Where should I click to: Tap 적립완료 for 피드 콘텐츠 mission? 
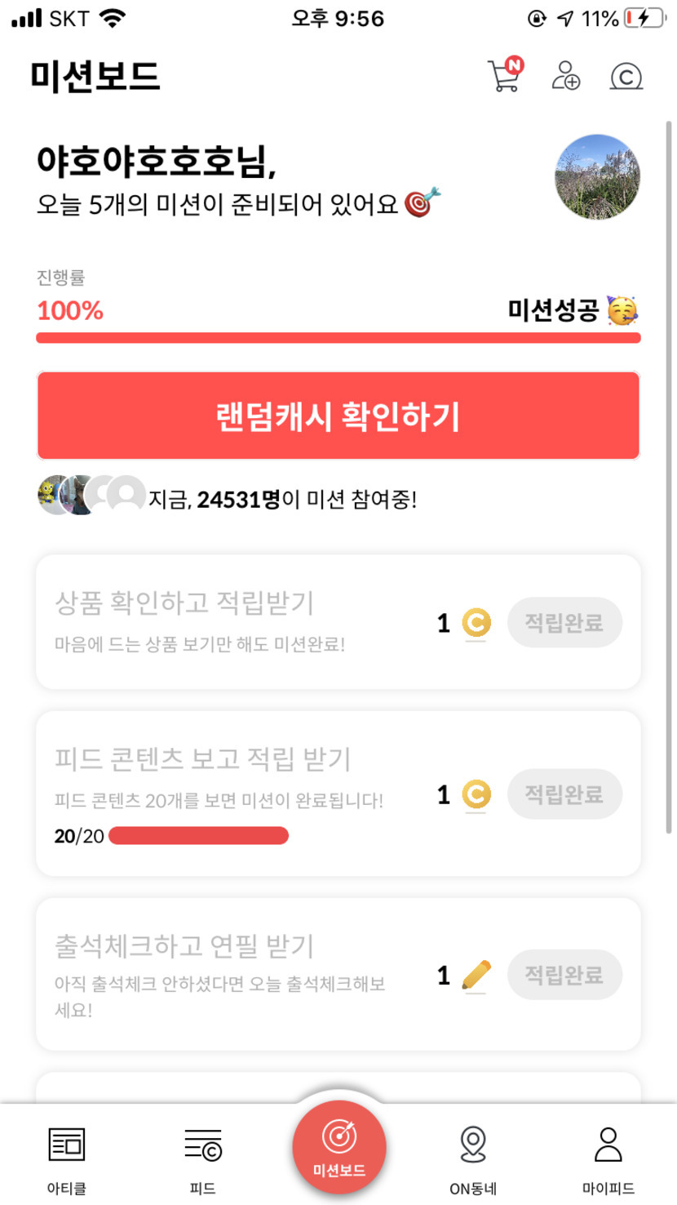point(564,794)
